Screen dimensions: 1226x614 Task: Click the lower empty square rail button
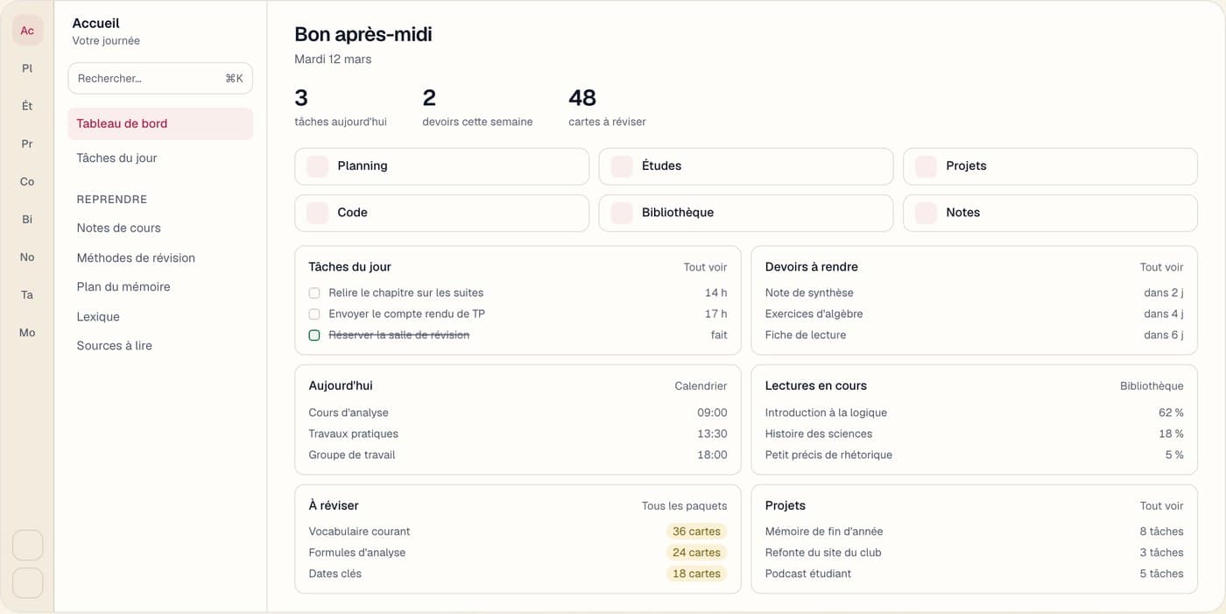point(27,583)
